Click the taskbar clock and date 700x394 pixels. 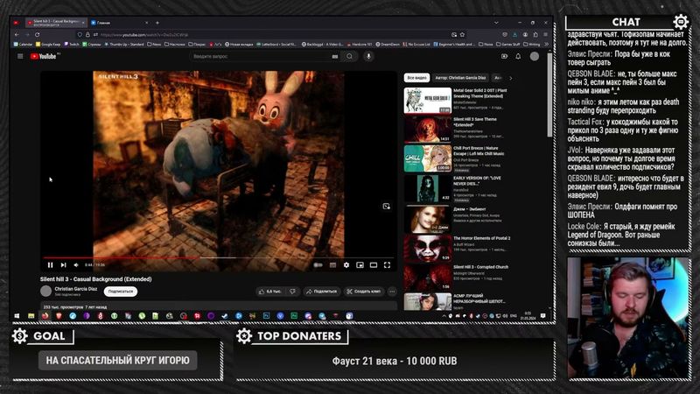click(x=528, y=316)
